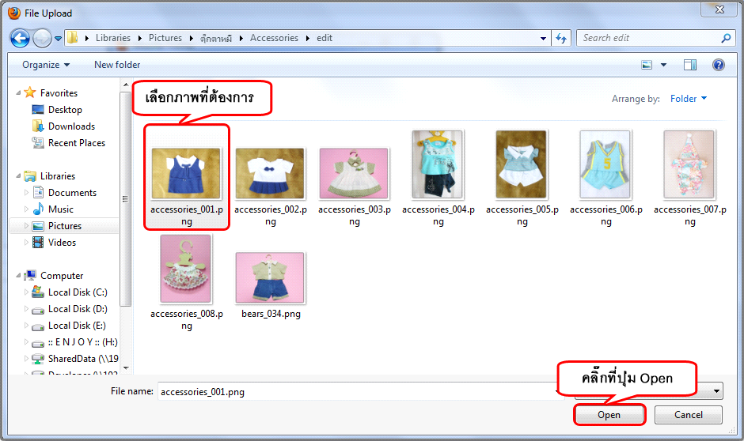Viewport: 744px width, 441px height.
Task: Expand the Music library node
Action: [26, 209]
